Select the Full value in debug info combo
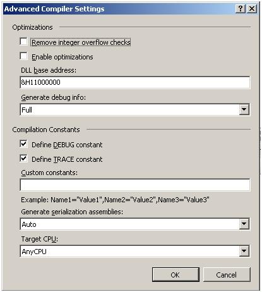 [129, 109]
